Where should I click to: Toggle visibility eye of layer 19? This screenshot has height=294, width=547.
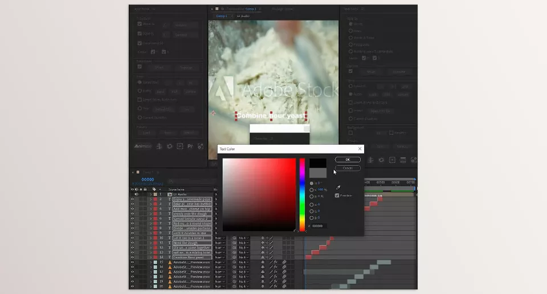point(132,281)
